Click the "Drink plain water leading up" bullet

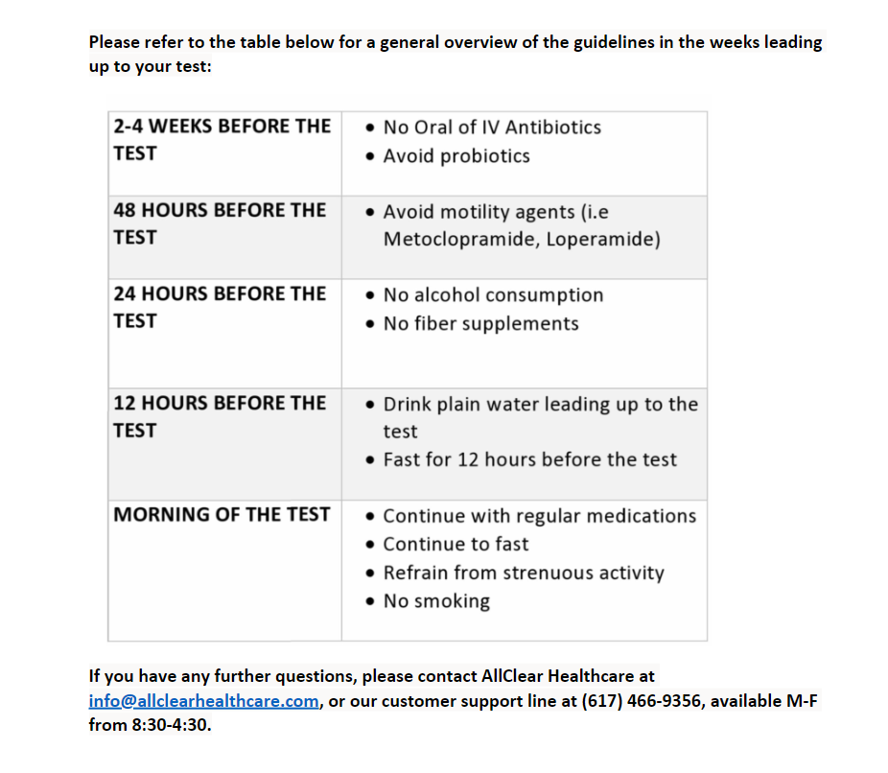[540, 405]
